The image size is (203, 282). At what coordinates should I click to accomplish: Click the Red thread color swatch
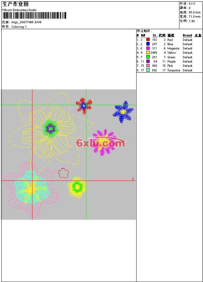[148, 39]
